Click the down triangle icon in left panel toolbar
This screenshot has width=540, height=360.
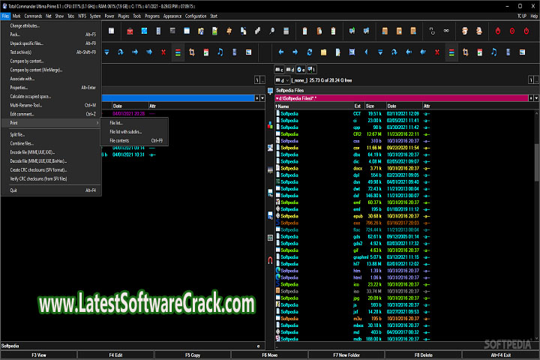106,52
